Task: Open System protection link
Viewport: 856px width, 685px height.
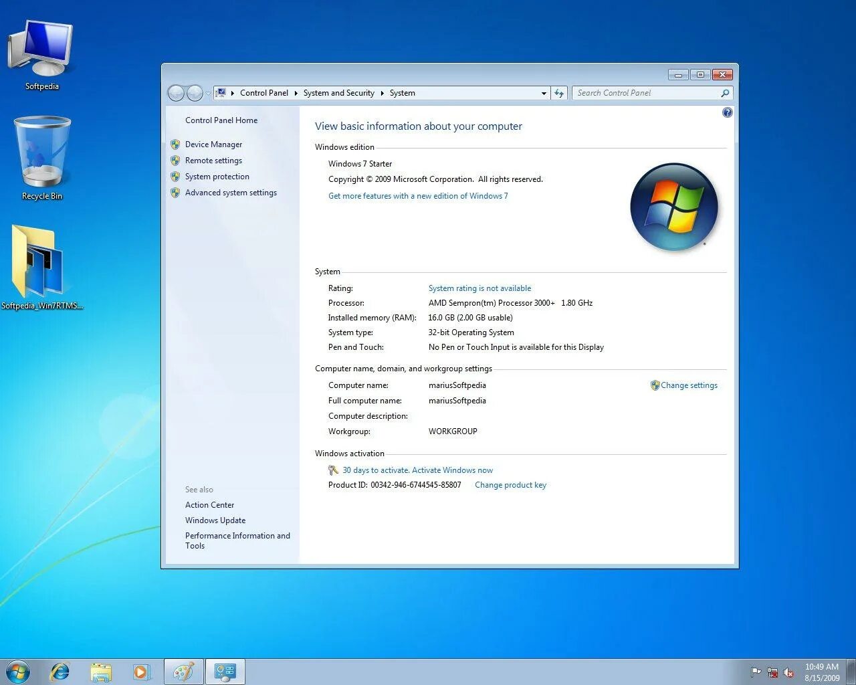Action: (x=217, y=177)
